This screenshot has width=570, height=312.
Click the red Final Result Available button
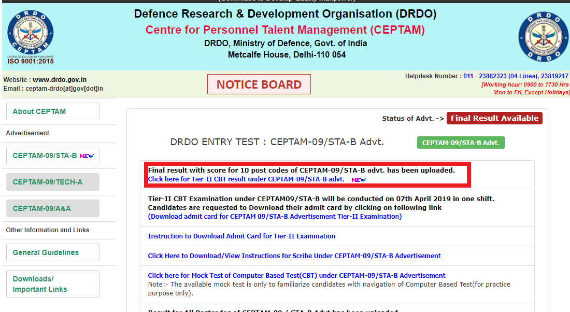pos(494,118)
